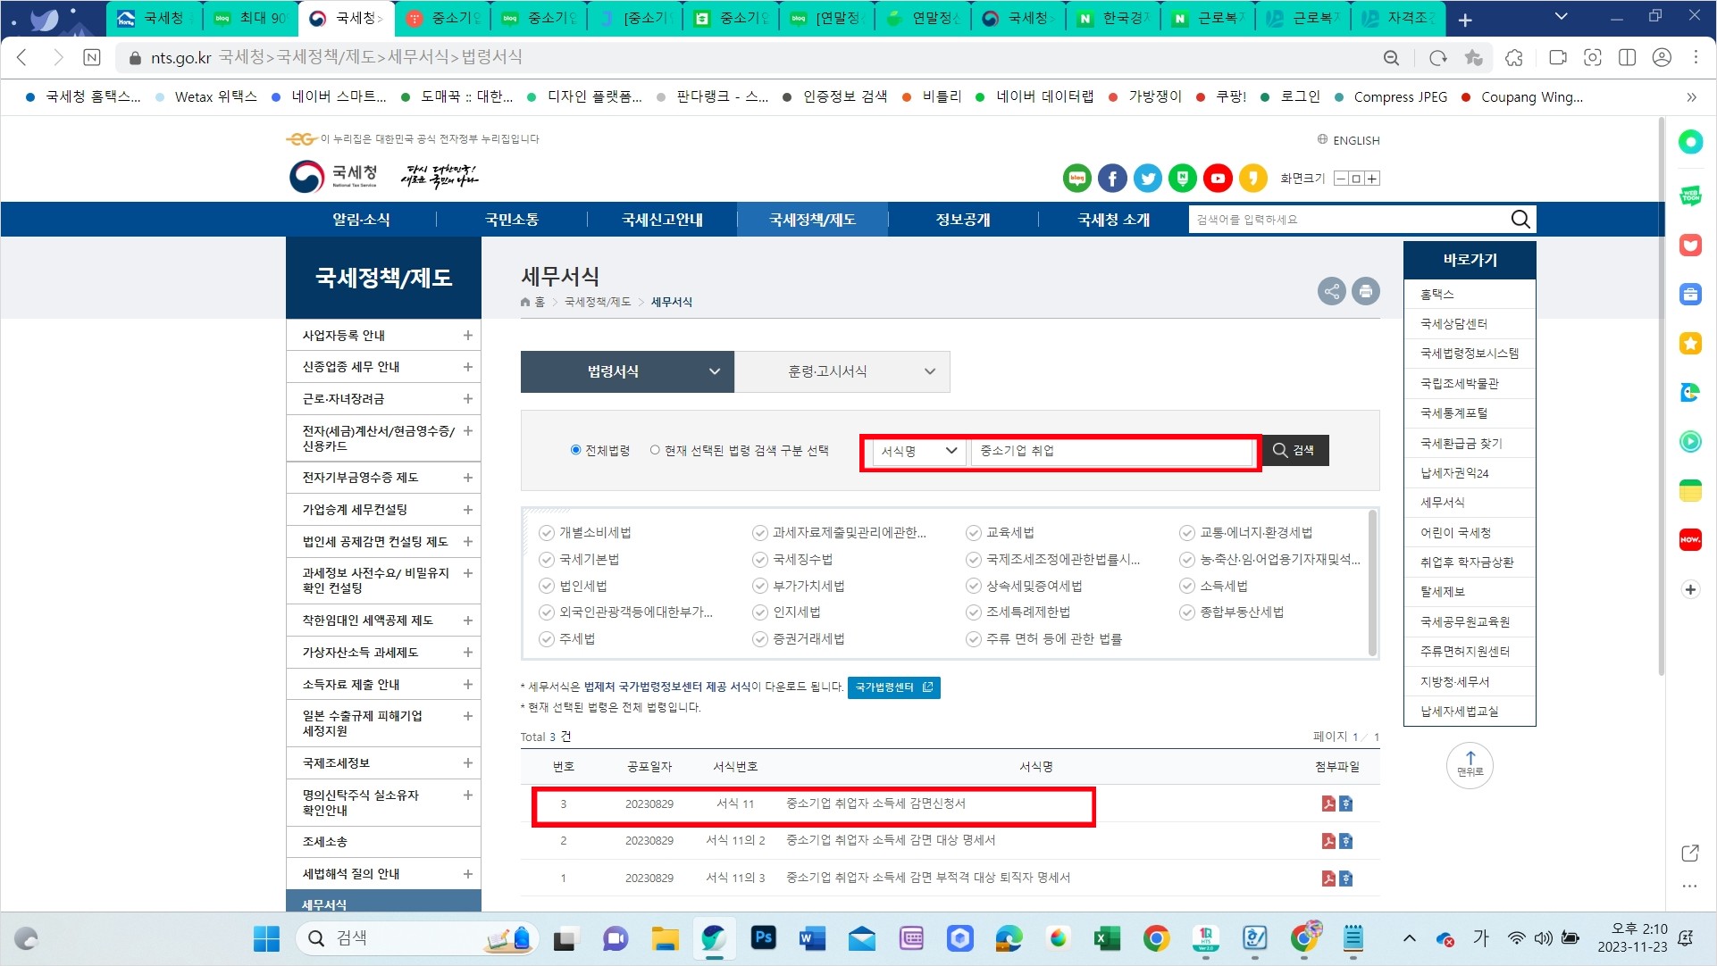Select the 현재 선택된 법령 radio button
The height and width of the screenshot is (966, 1717).
pyautogui.click(x=655, y=450)
